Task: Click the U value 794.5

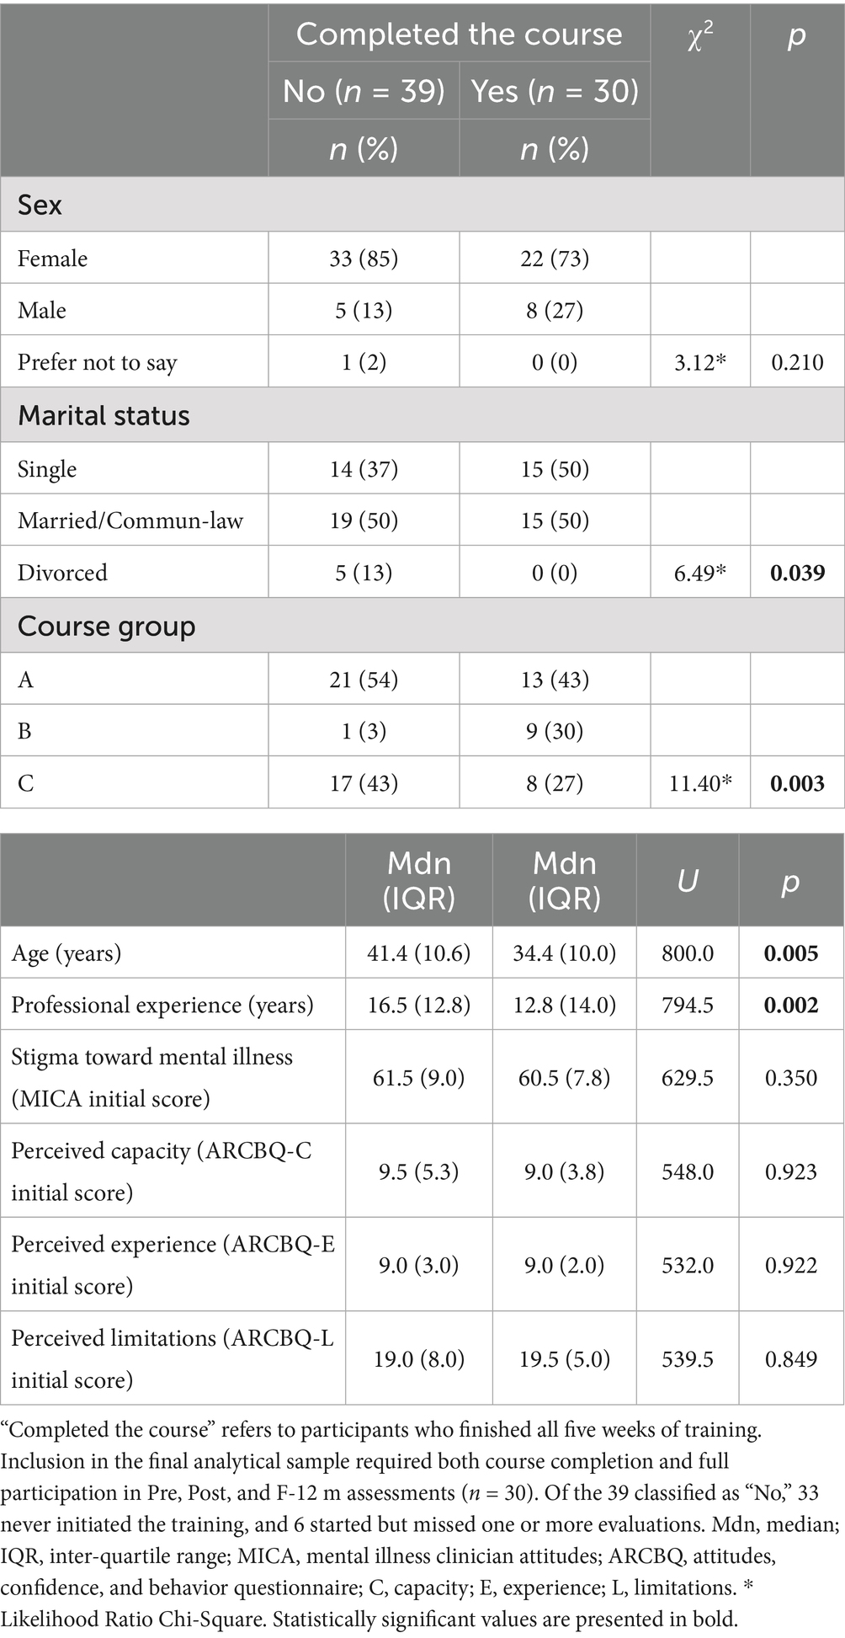Action: click(x=688, y=1005)
